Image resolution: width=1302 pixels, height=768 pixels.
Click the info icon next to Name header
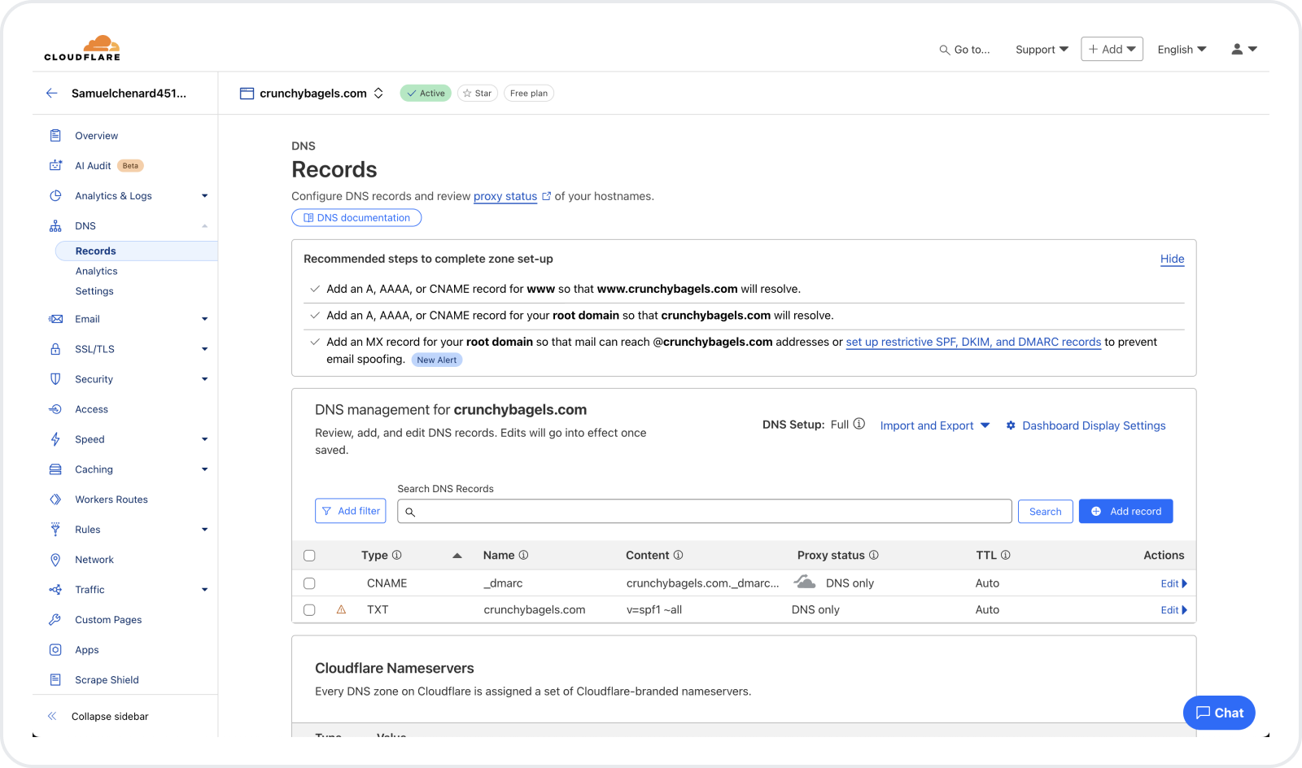tap(523, 555)
